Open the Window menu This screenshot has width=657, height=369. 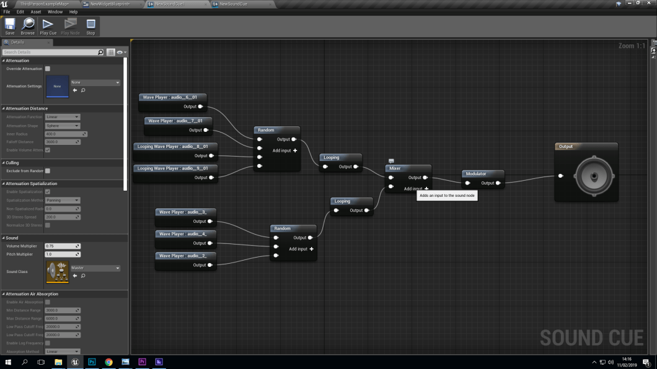[53, 11]
